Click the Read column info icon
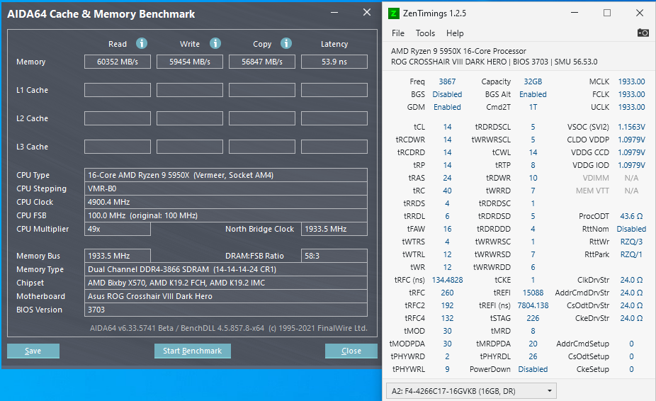The image size is (656, 401). click(142, 43)
